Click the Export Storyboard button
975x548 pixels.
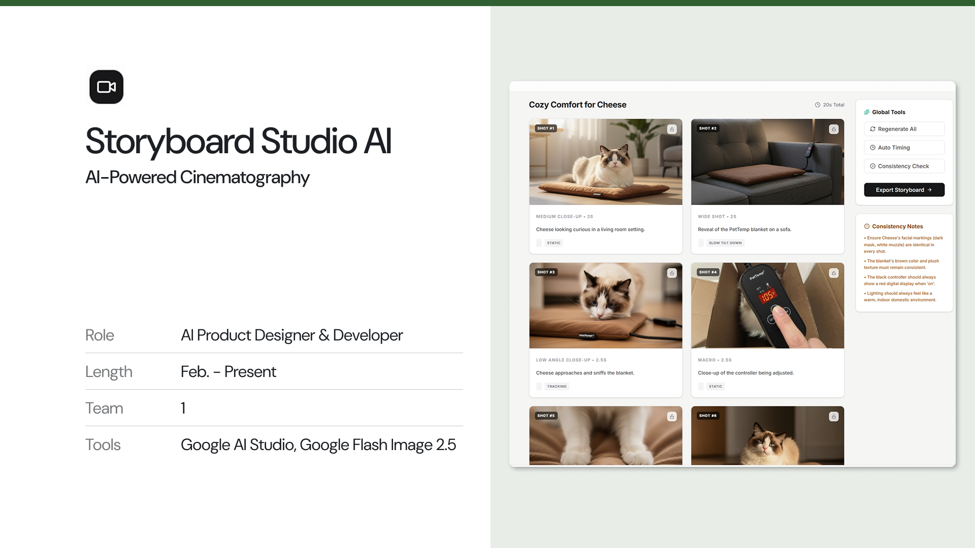pyautogui.click(x=904, y=190)
